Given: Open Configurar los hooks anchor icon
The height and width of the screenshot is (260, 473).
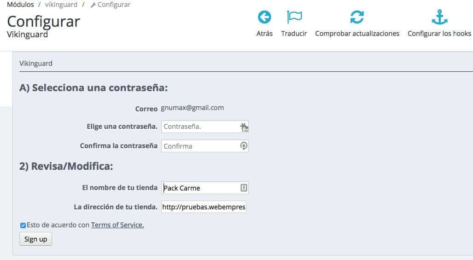Looking at the screenshot, I should [439, 17].
